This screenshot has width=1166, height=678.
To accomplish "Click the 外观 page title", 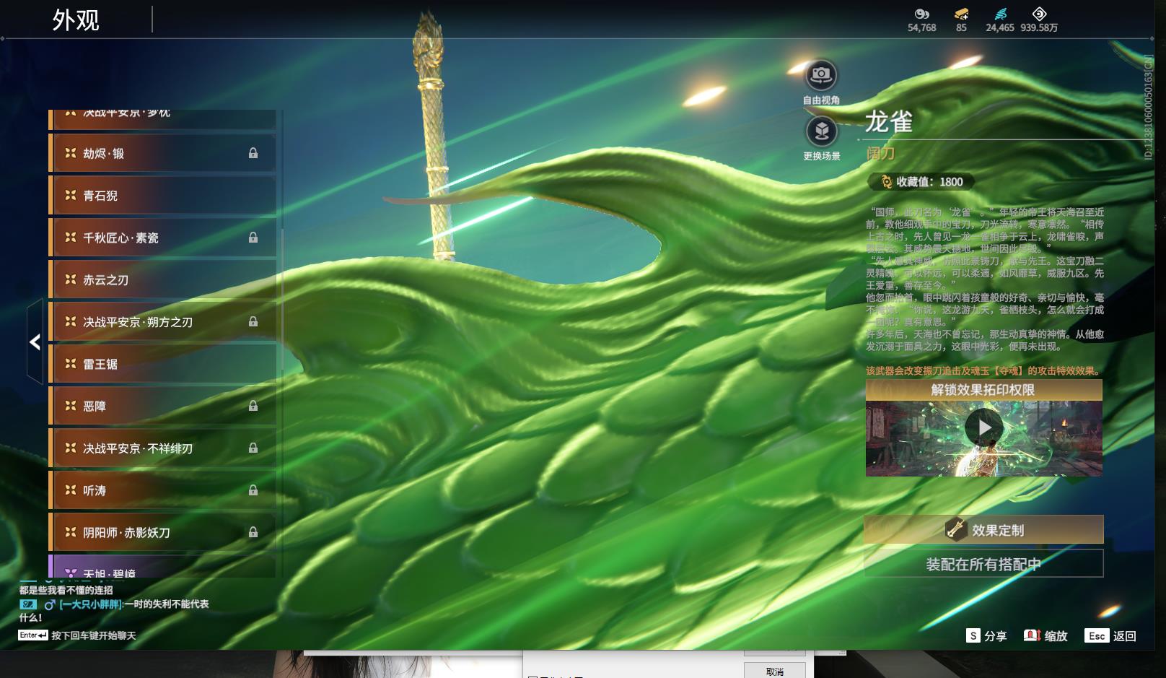I will 76,20.
